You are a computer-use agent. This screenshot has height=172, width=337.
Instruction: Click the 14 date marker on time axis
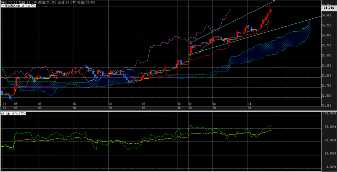click(x=249, y=104)
